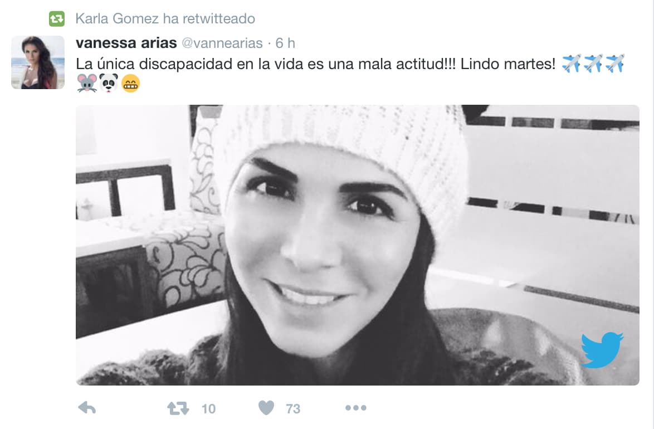
Task: Open Karla Gomez's profile link
Action: tap(117, 19)
